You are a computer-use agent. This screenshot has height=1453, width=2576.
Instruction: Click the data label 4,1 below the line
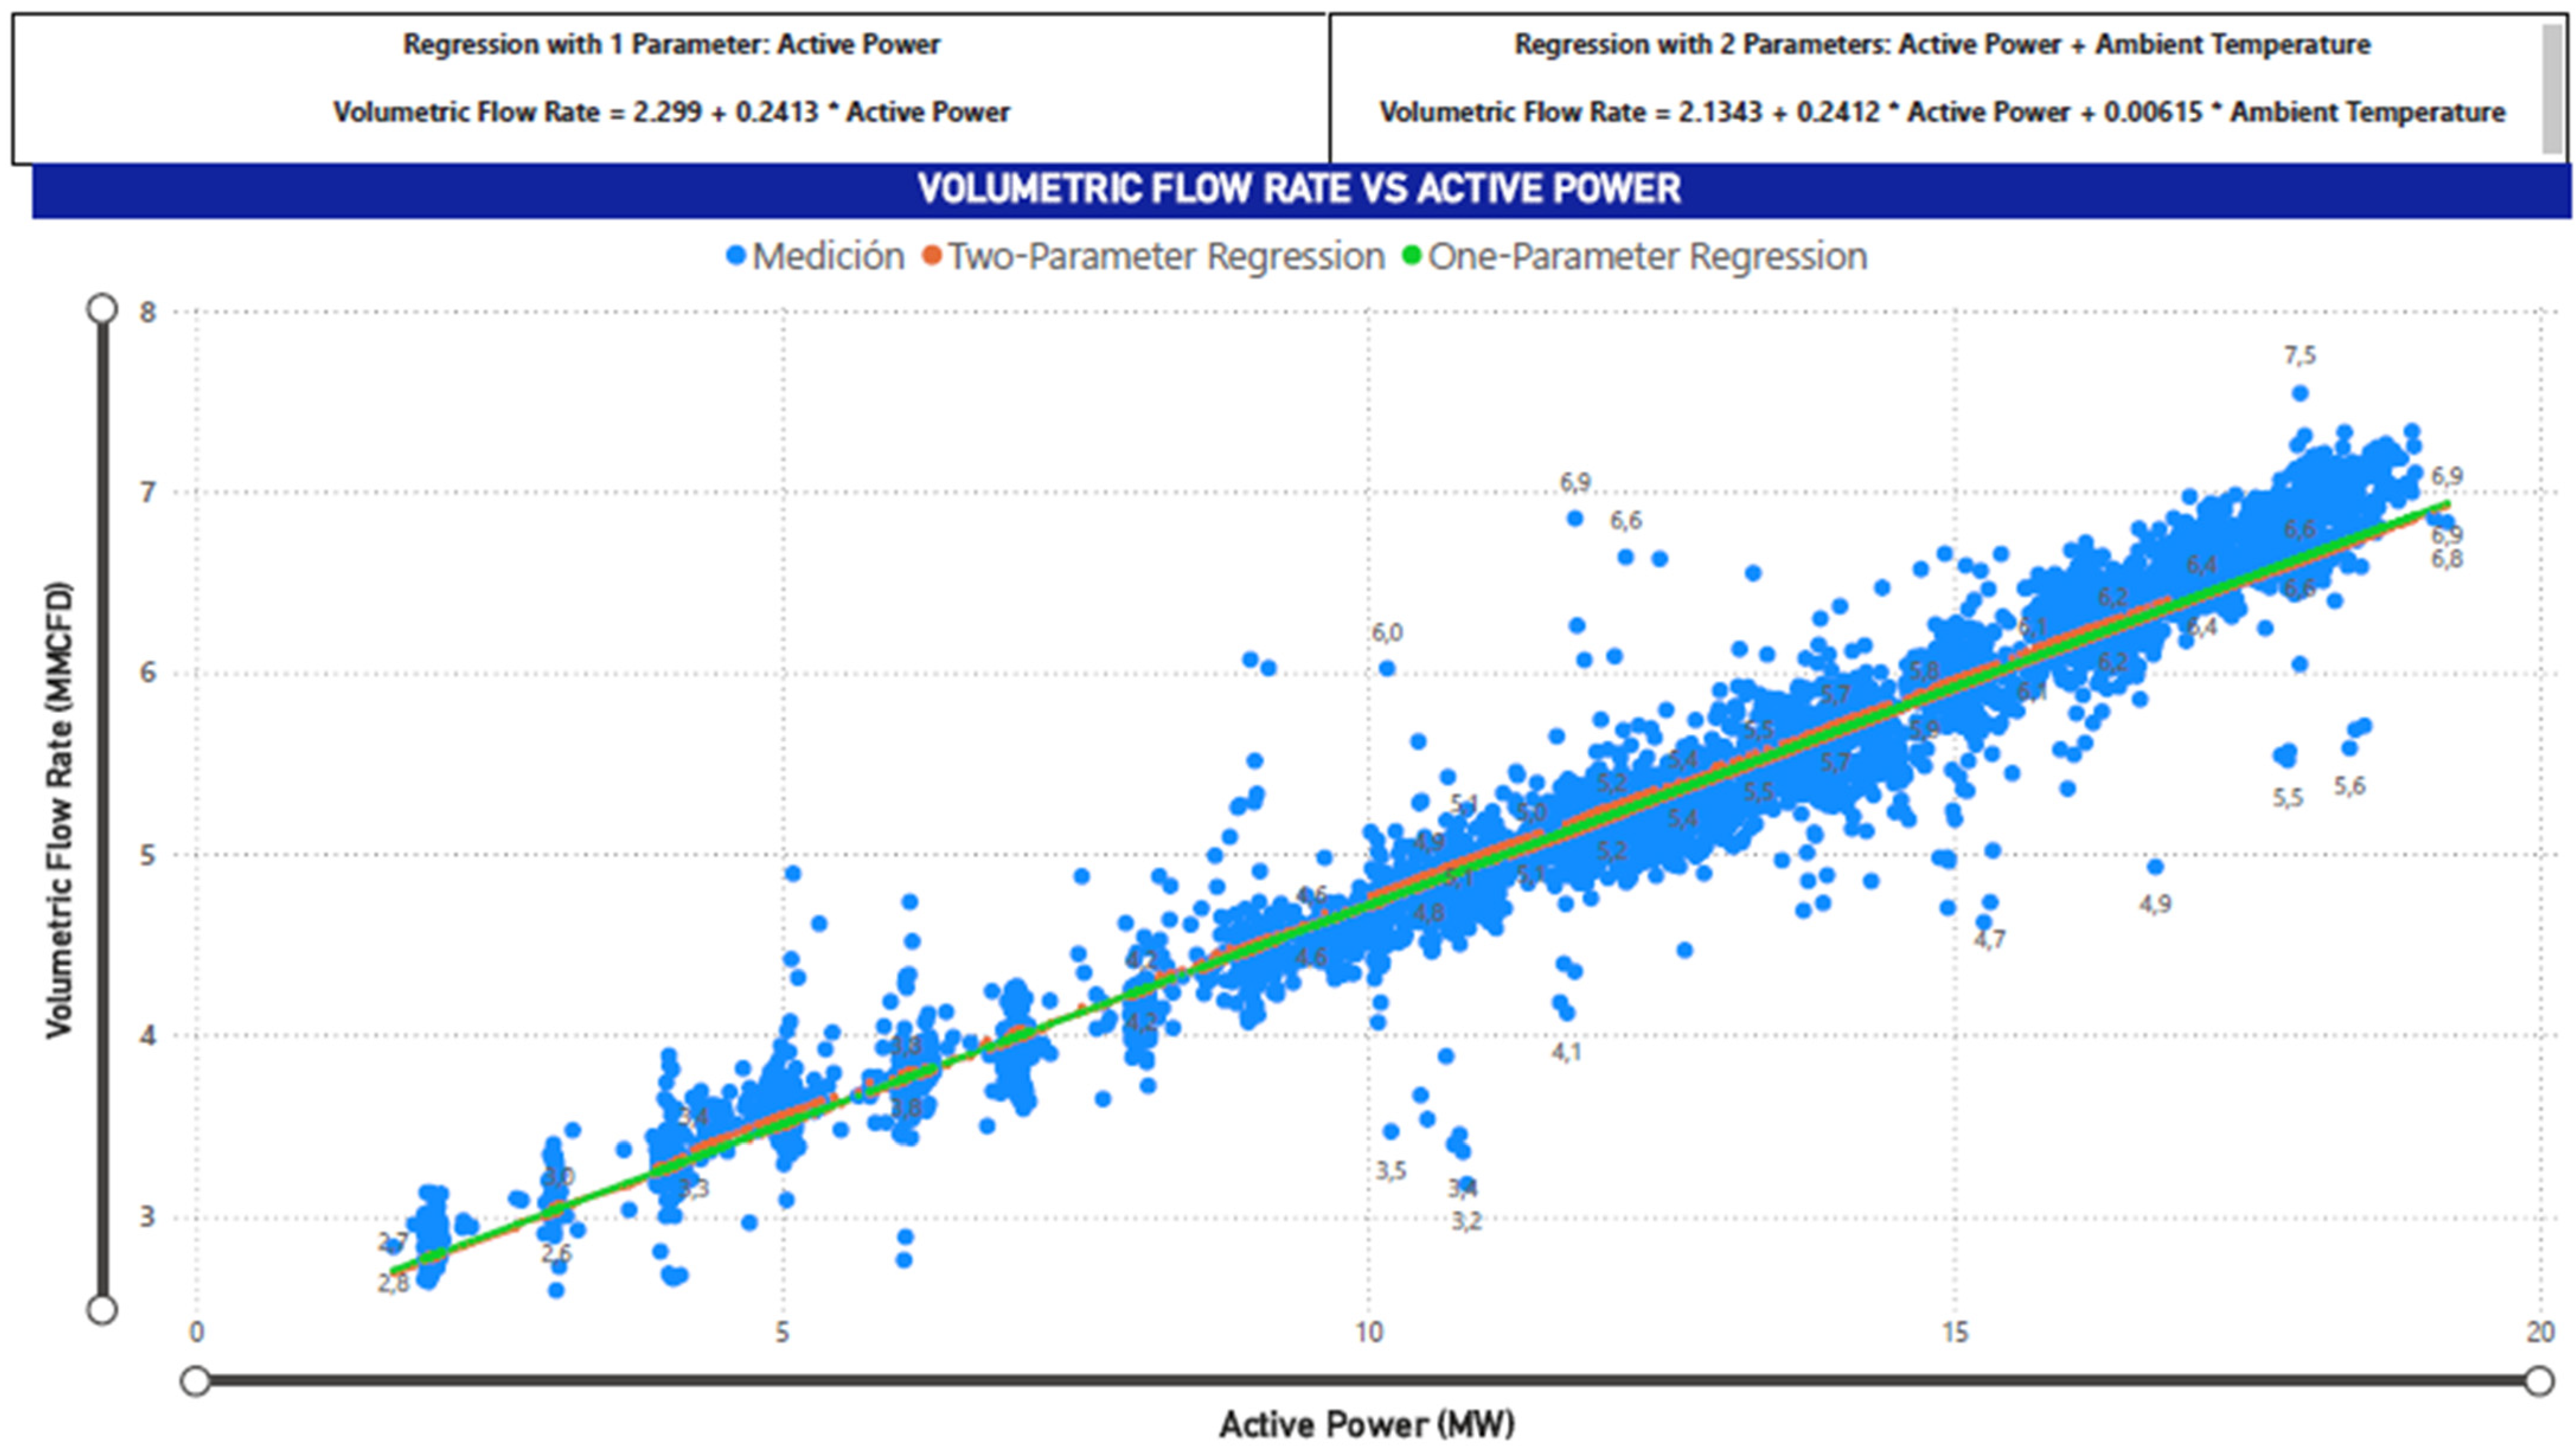coord(1566,1052)
